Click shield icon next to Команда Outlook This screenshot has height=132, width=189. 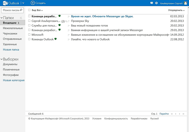coord(55,39)
